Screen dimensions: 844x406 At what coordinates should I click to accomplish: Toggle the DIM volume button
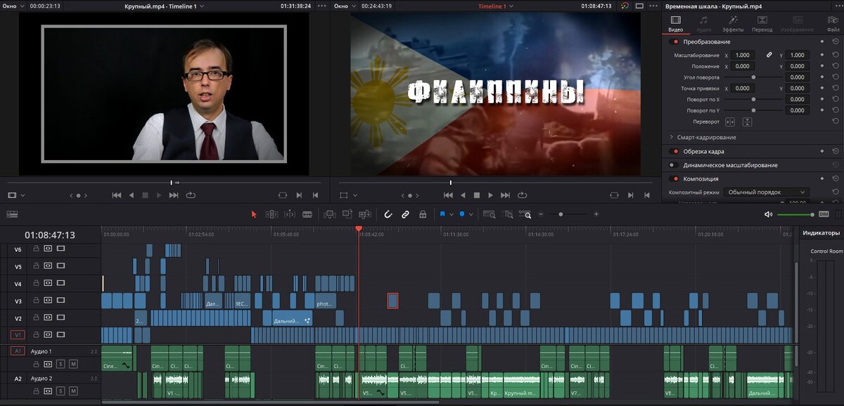(824, 214)
